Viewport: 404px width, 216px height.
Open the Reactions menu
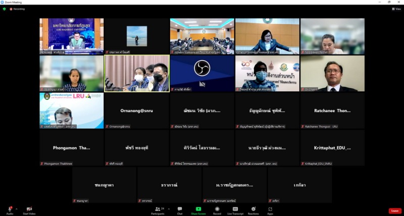click(253, 209)
